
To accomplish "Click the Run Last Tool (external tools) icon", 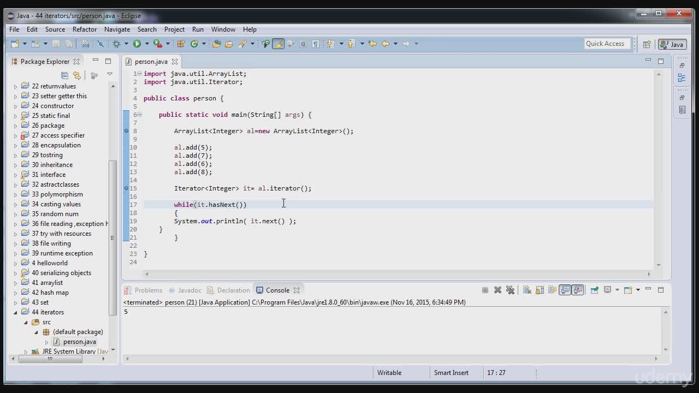I will tap(157, 44).
